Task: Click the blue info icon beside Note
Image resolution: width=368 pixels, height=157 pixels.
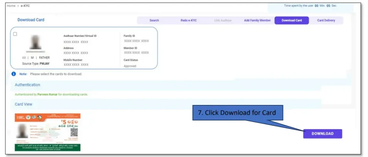Action: click(14, 74)
